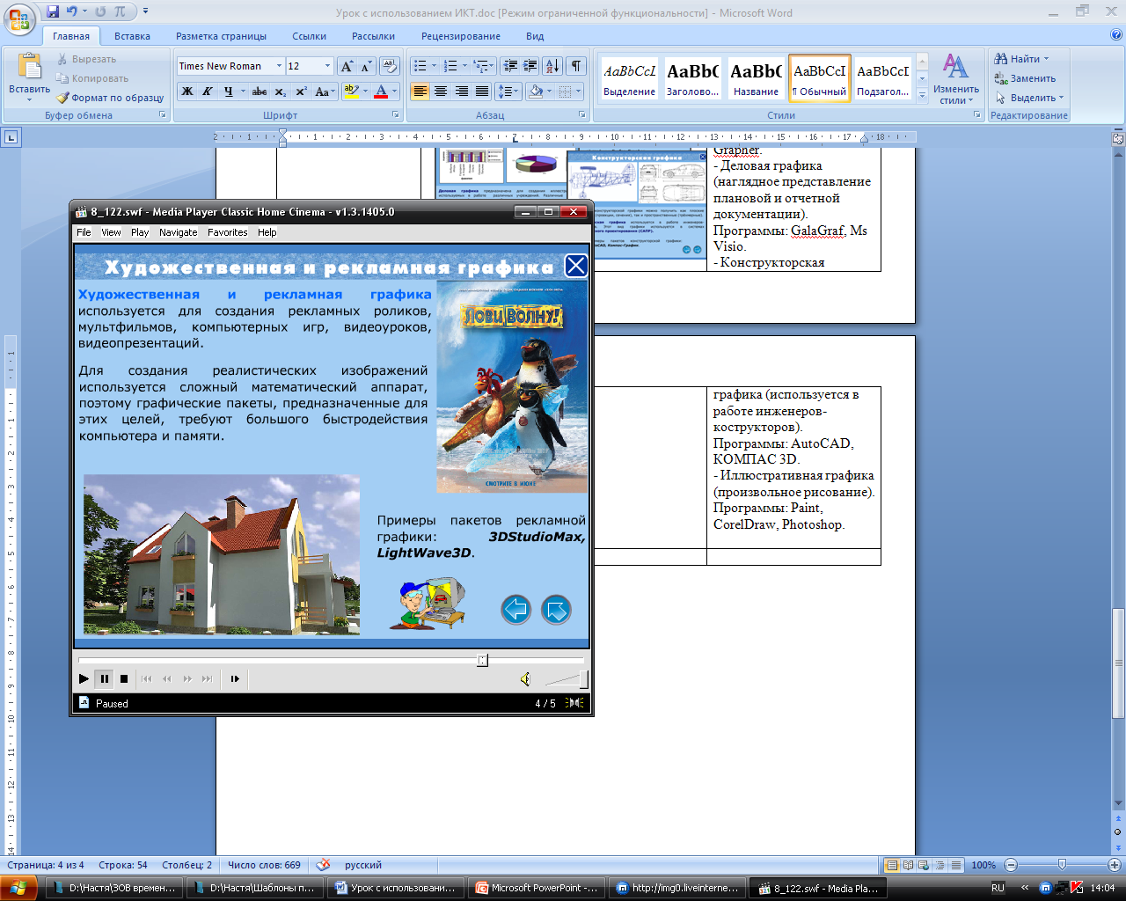The height and width of the screenshot is (901, 1126).
Task: Clear text formatting in Word ribbon
Action: (391, 66)
